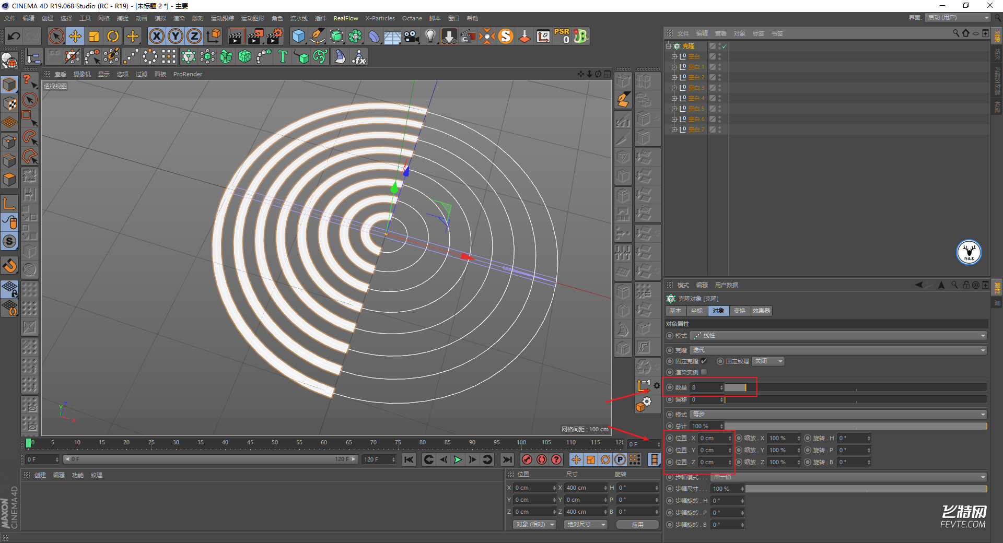Screen dimensions: 1003x543
Task: Switch to the 效果器 attributes tab
Action: click(761, 311)
